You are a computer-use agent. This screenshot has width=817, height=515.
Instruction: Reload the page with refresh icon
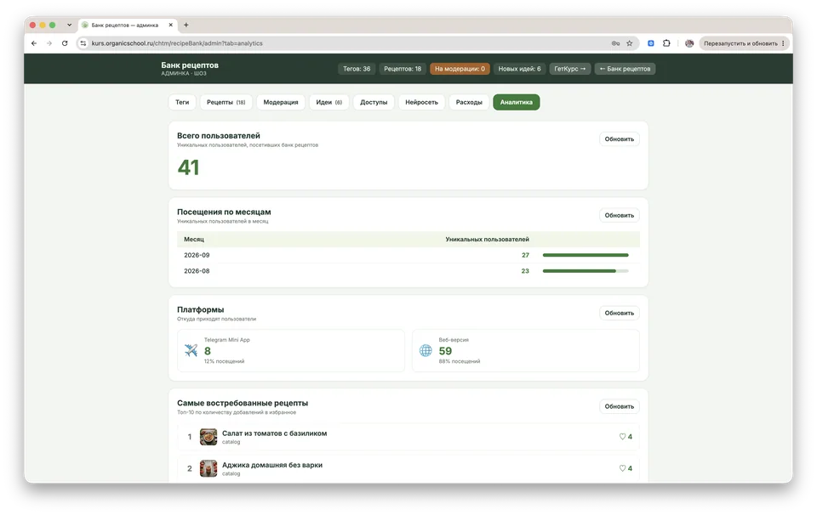pyautogui.click(x=65, y=43)
